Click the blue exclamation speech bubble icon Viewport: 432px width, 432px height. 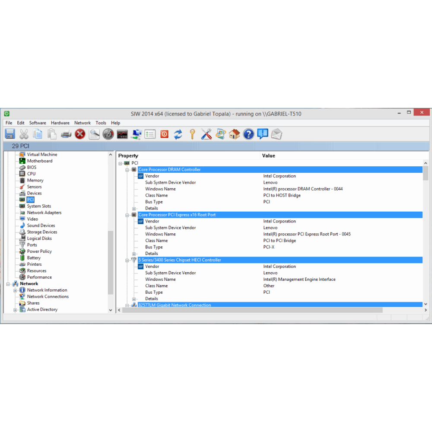(x=263, y=134)
